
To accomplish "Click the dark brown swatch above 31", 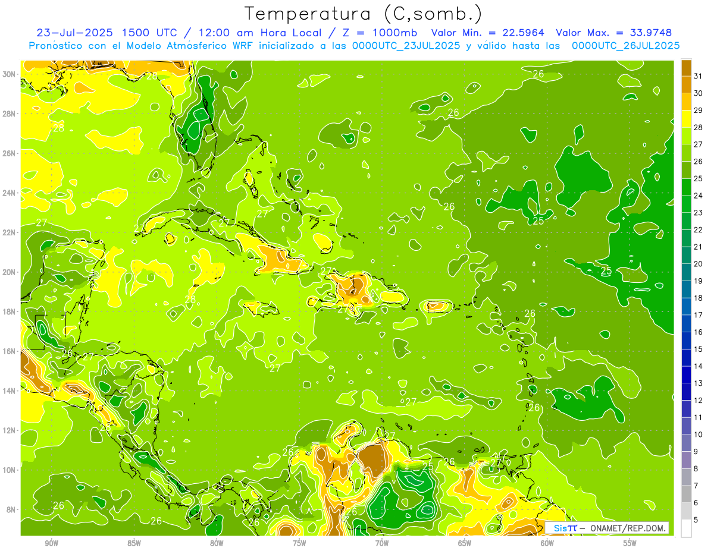I will tap(686, 67).
